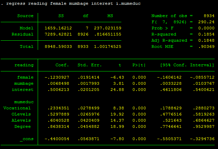The height and width of the screenshot is (149, 218).
Task: Select Total SS value 8948.59033
Action: tap(58, 46)
